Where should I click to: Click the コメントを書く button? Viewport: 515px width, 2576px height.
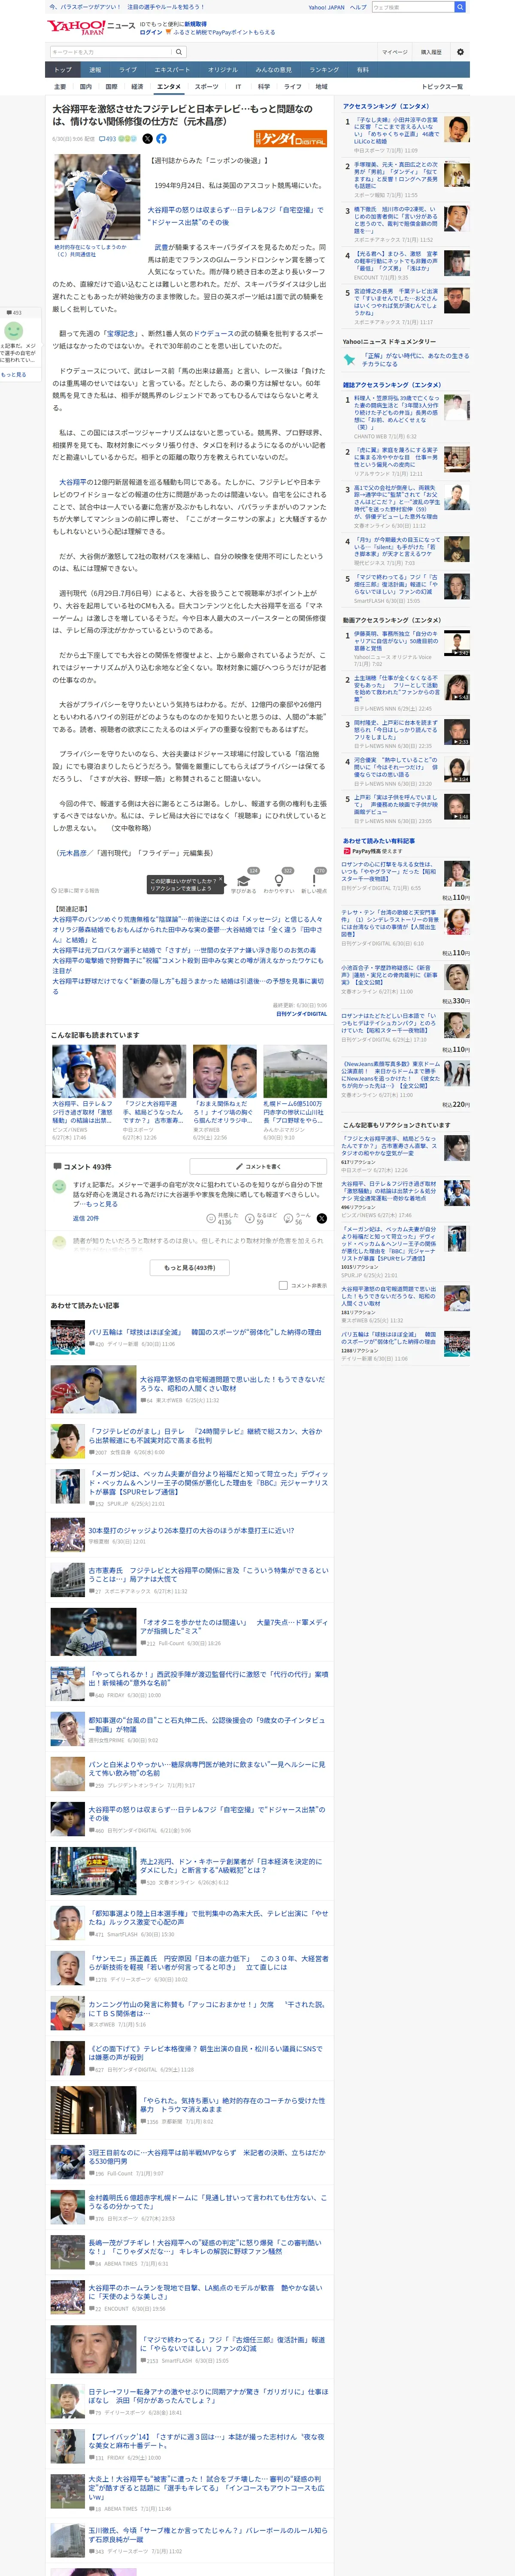point(258,1166)
